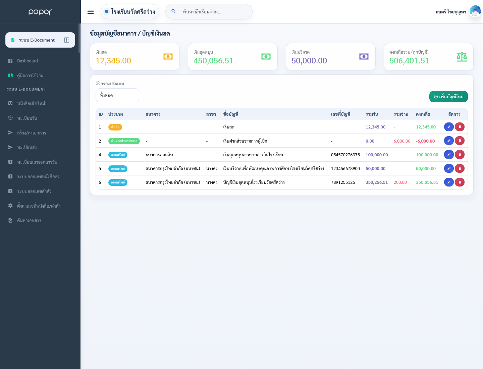Screen dimensions: 483x369
Task: Click the เพิ่มบัญชีใหม่ button
Action: pyautogui.click(x=448, y=97)
